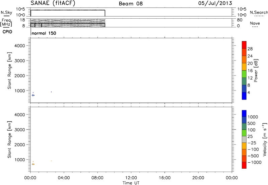268x185 pixels.
Task: Click the 12:00 time axis tick label
Action: point(131,178)
